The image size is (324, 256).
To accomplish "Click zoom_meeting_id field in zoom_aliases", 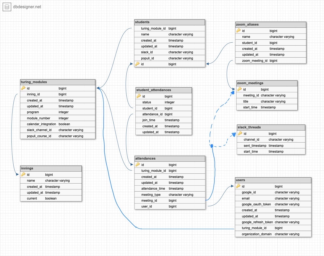I will (x=271, y=60).
